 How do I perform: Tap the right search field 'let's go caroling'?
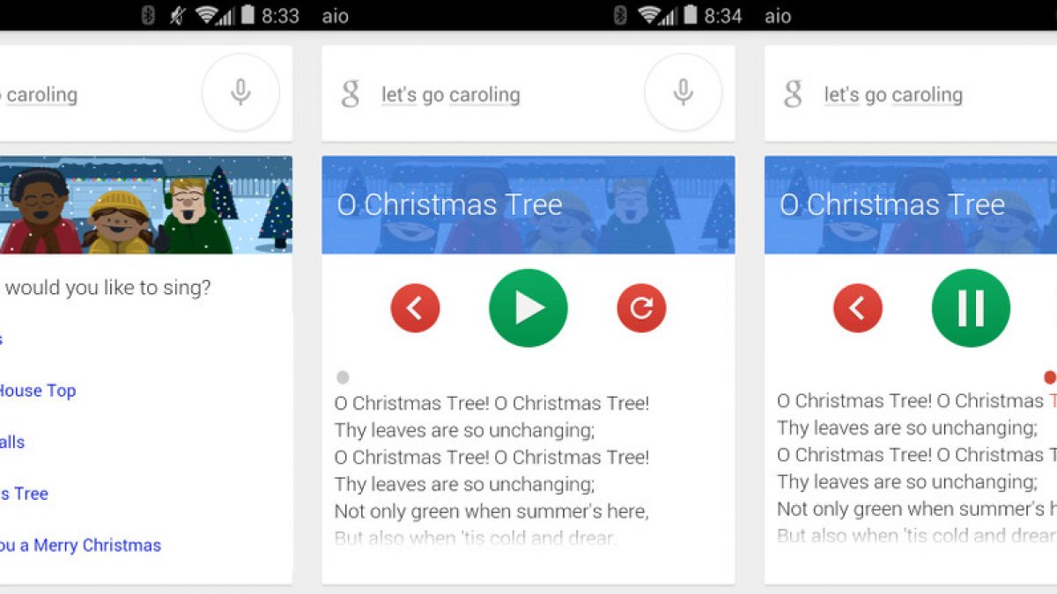click(x=893, y=94)
